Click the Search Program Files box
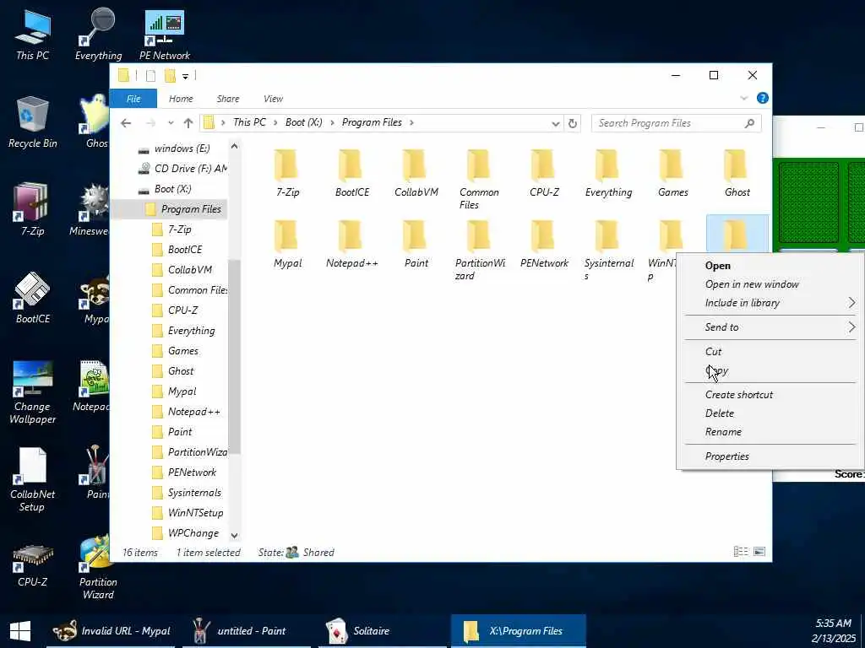 pos(677,123)
